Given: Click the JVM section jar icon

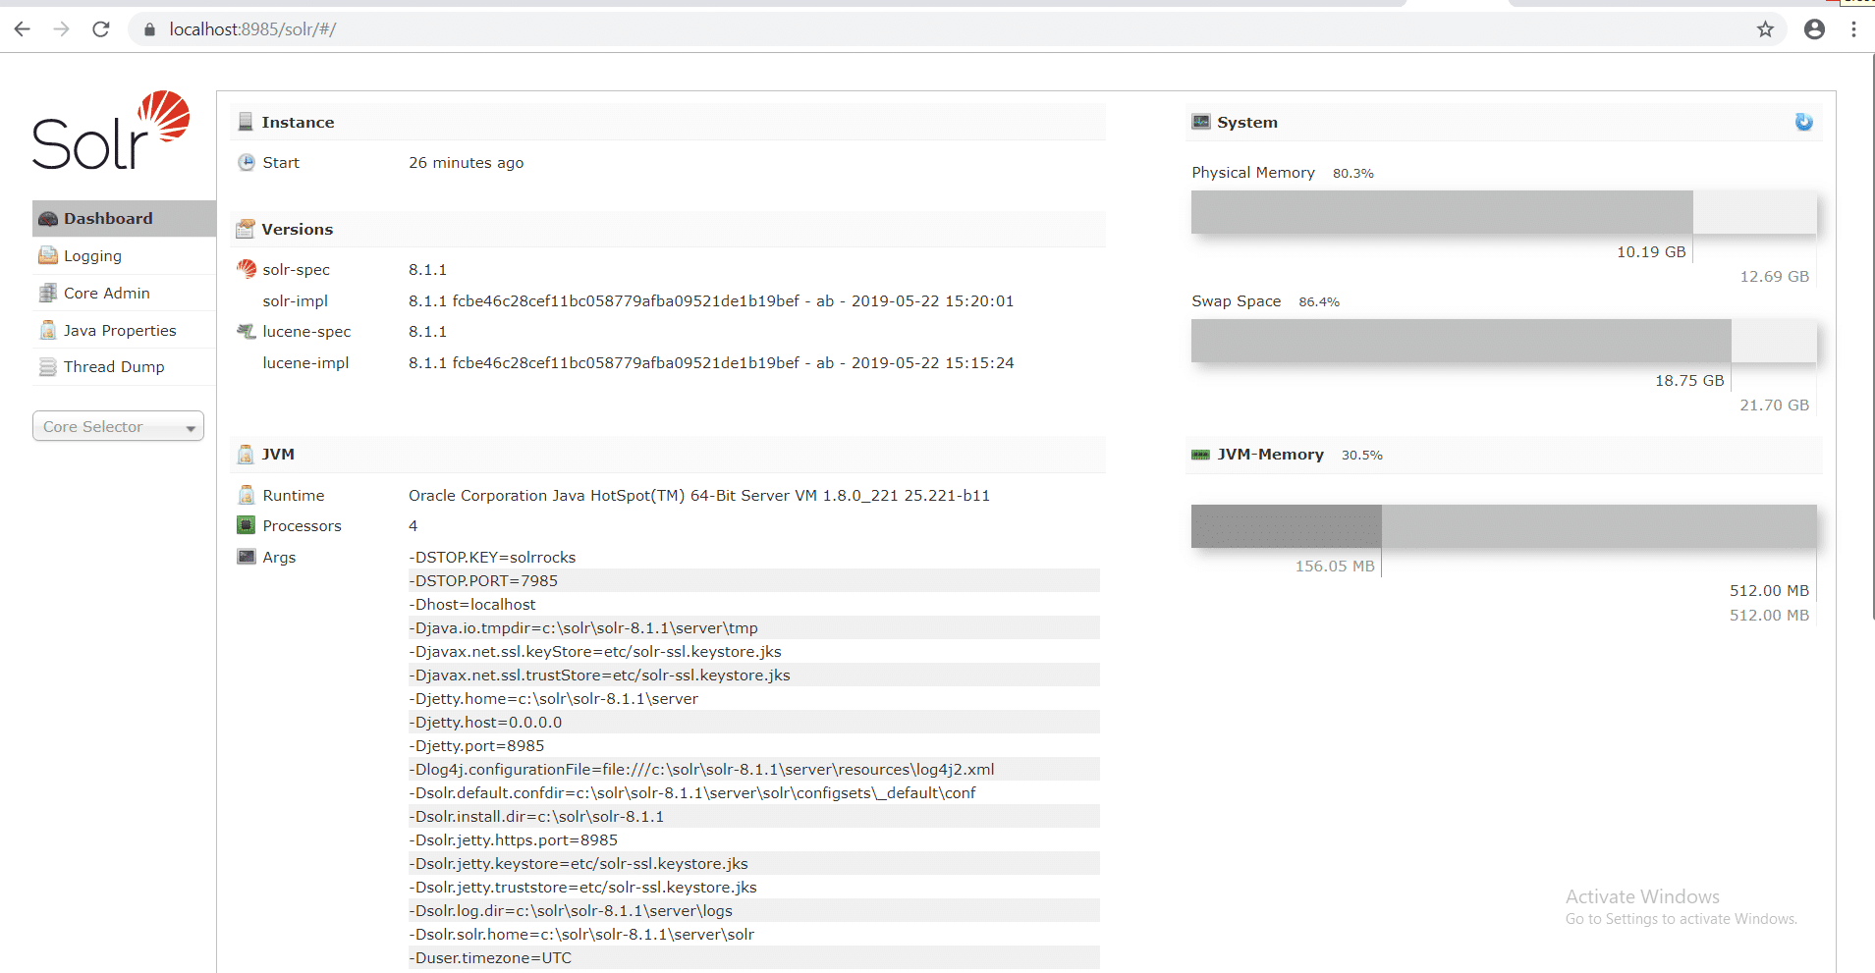Looking at the screenshot, I should pyautogui.click(x=246, y=454).
